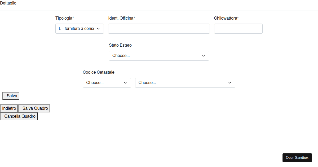This screenshot has width=318, height=167.
Task: Click chevron arrow of wider Codice Catastale select
Action: tap(230, 83)
